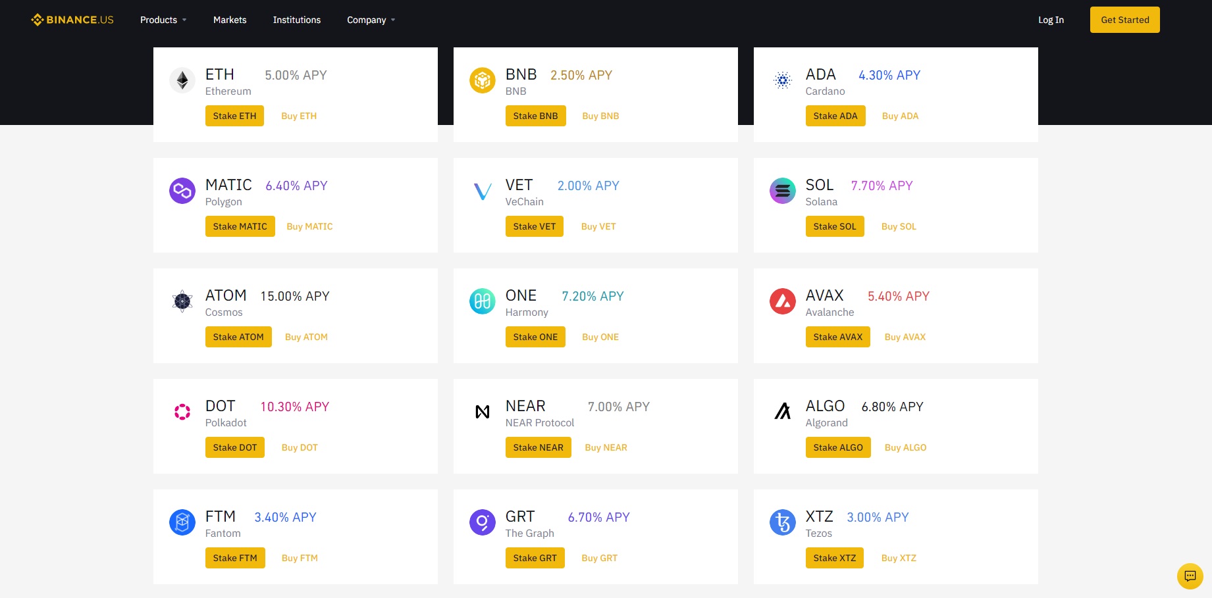Click the Stake ALGO button
Image resolution: width=1212 pixels, height=598 pixels.
(x=838, y=447)
